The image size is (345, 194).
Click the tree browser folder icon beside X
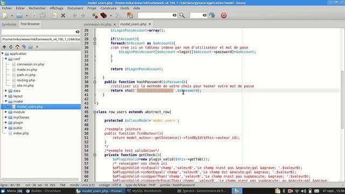pos(31,47)
